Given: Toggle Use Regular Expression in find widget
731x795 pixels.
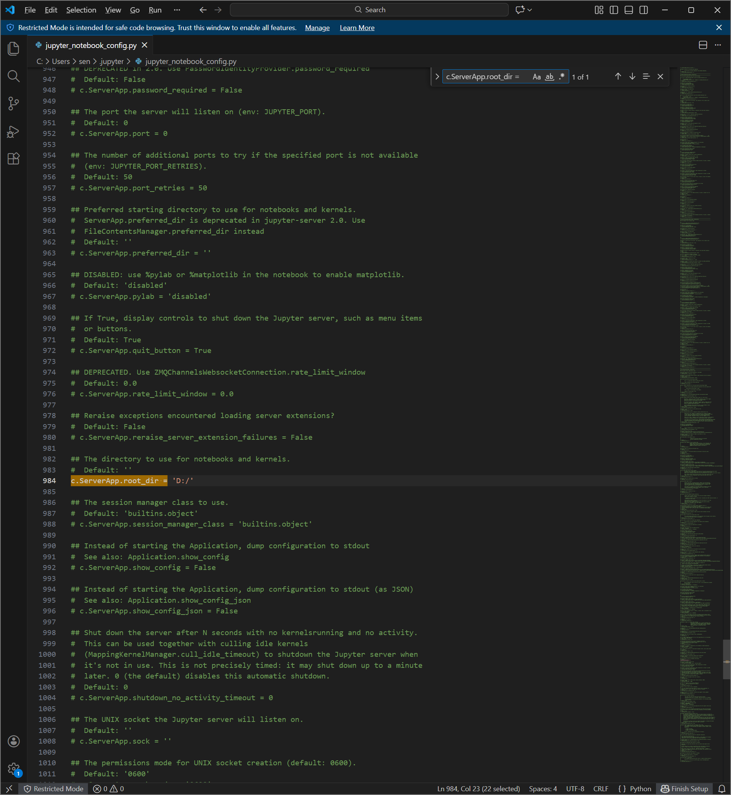Looking at the screenshot, I should point(562,77).
